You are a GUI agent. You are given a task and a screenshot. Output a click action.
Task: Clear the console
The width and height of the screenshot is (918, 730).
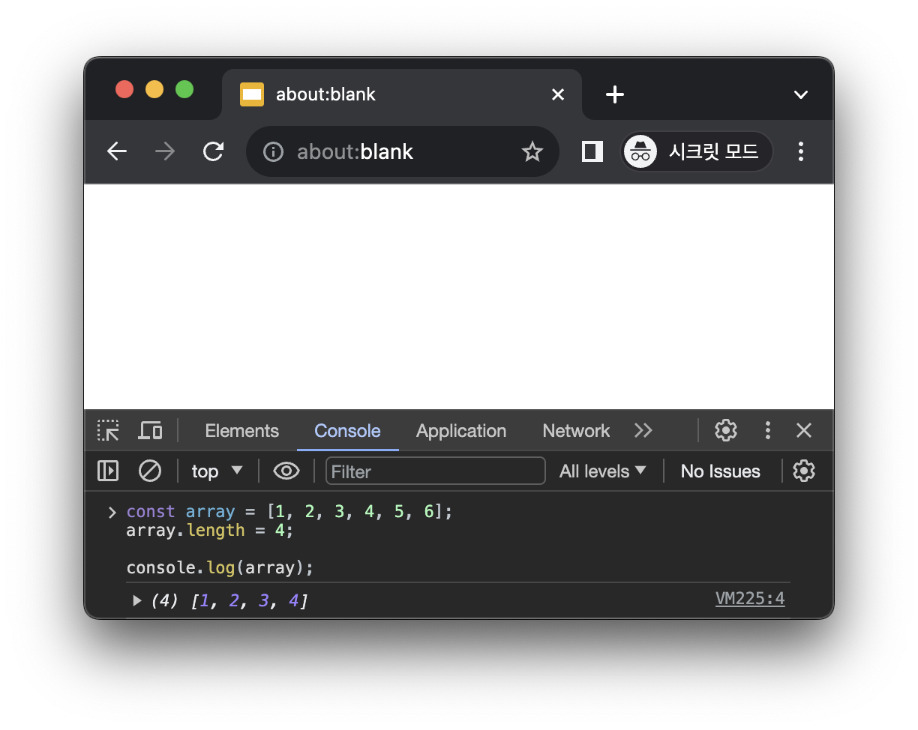point(150,471)
